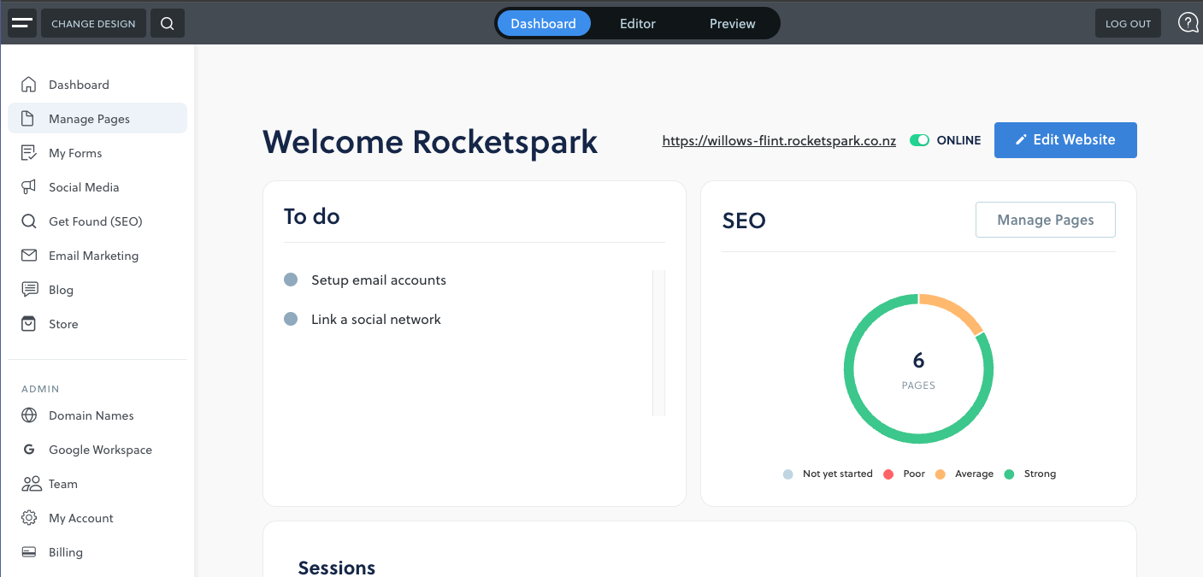Image resolution: width=1203 pixels, height=577 pixels.
Task: Open the hamburger menu icon
Action: coord(22,23)
